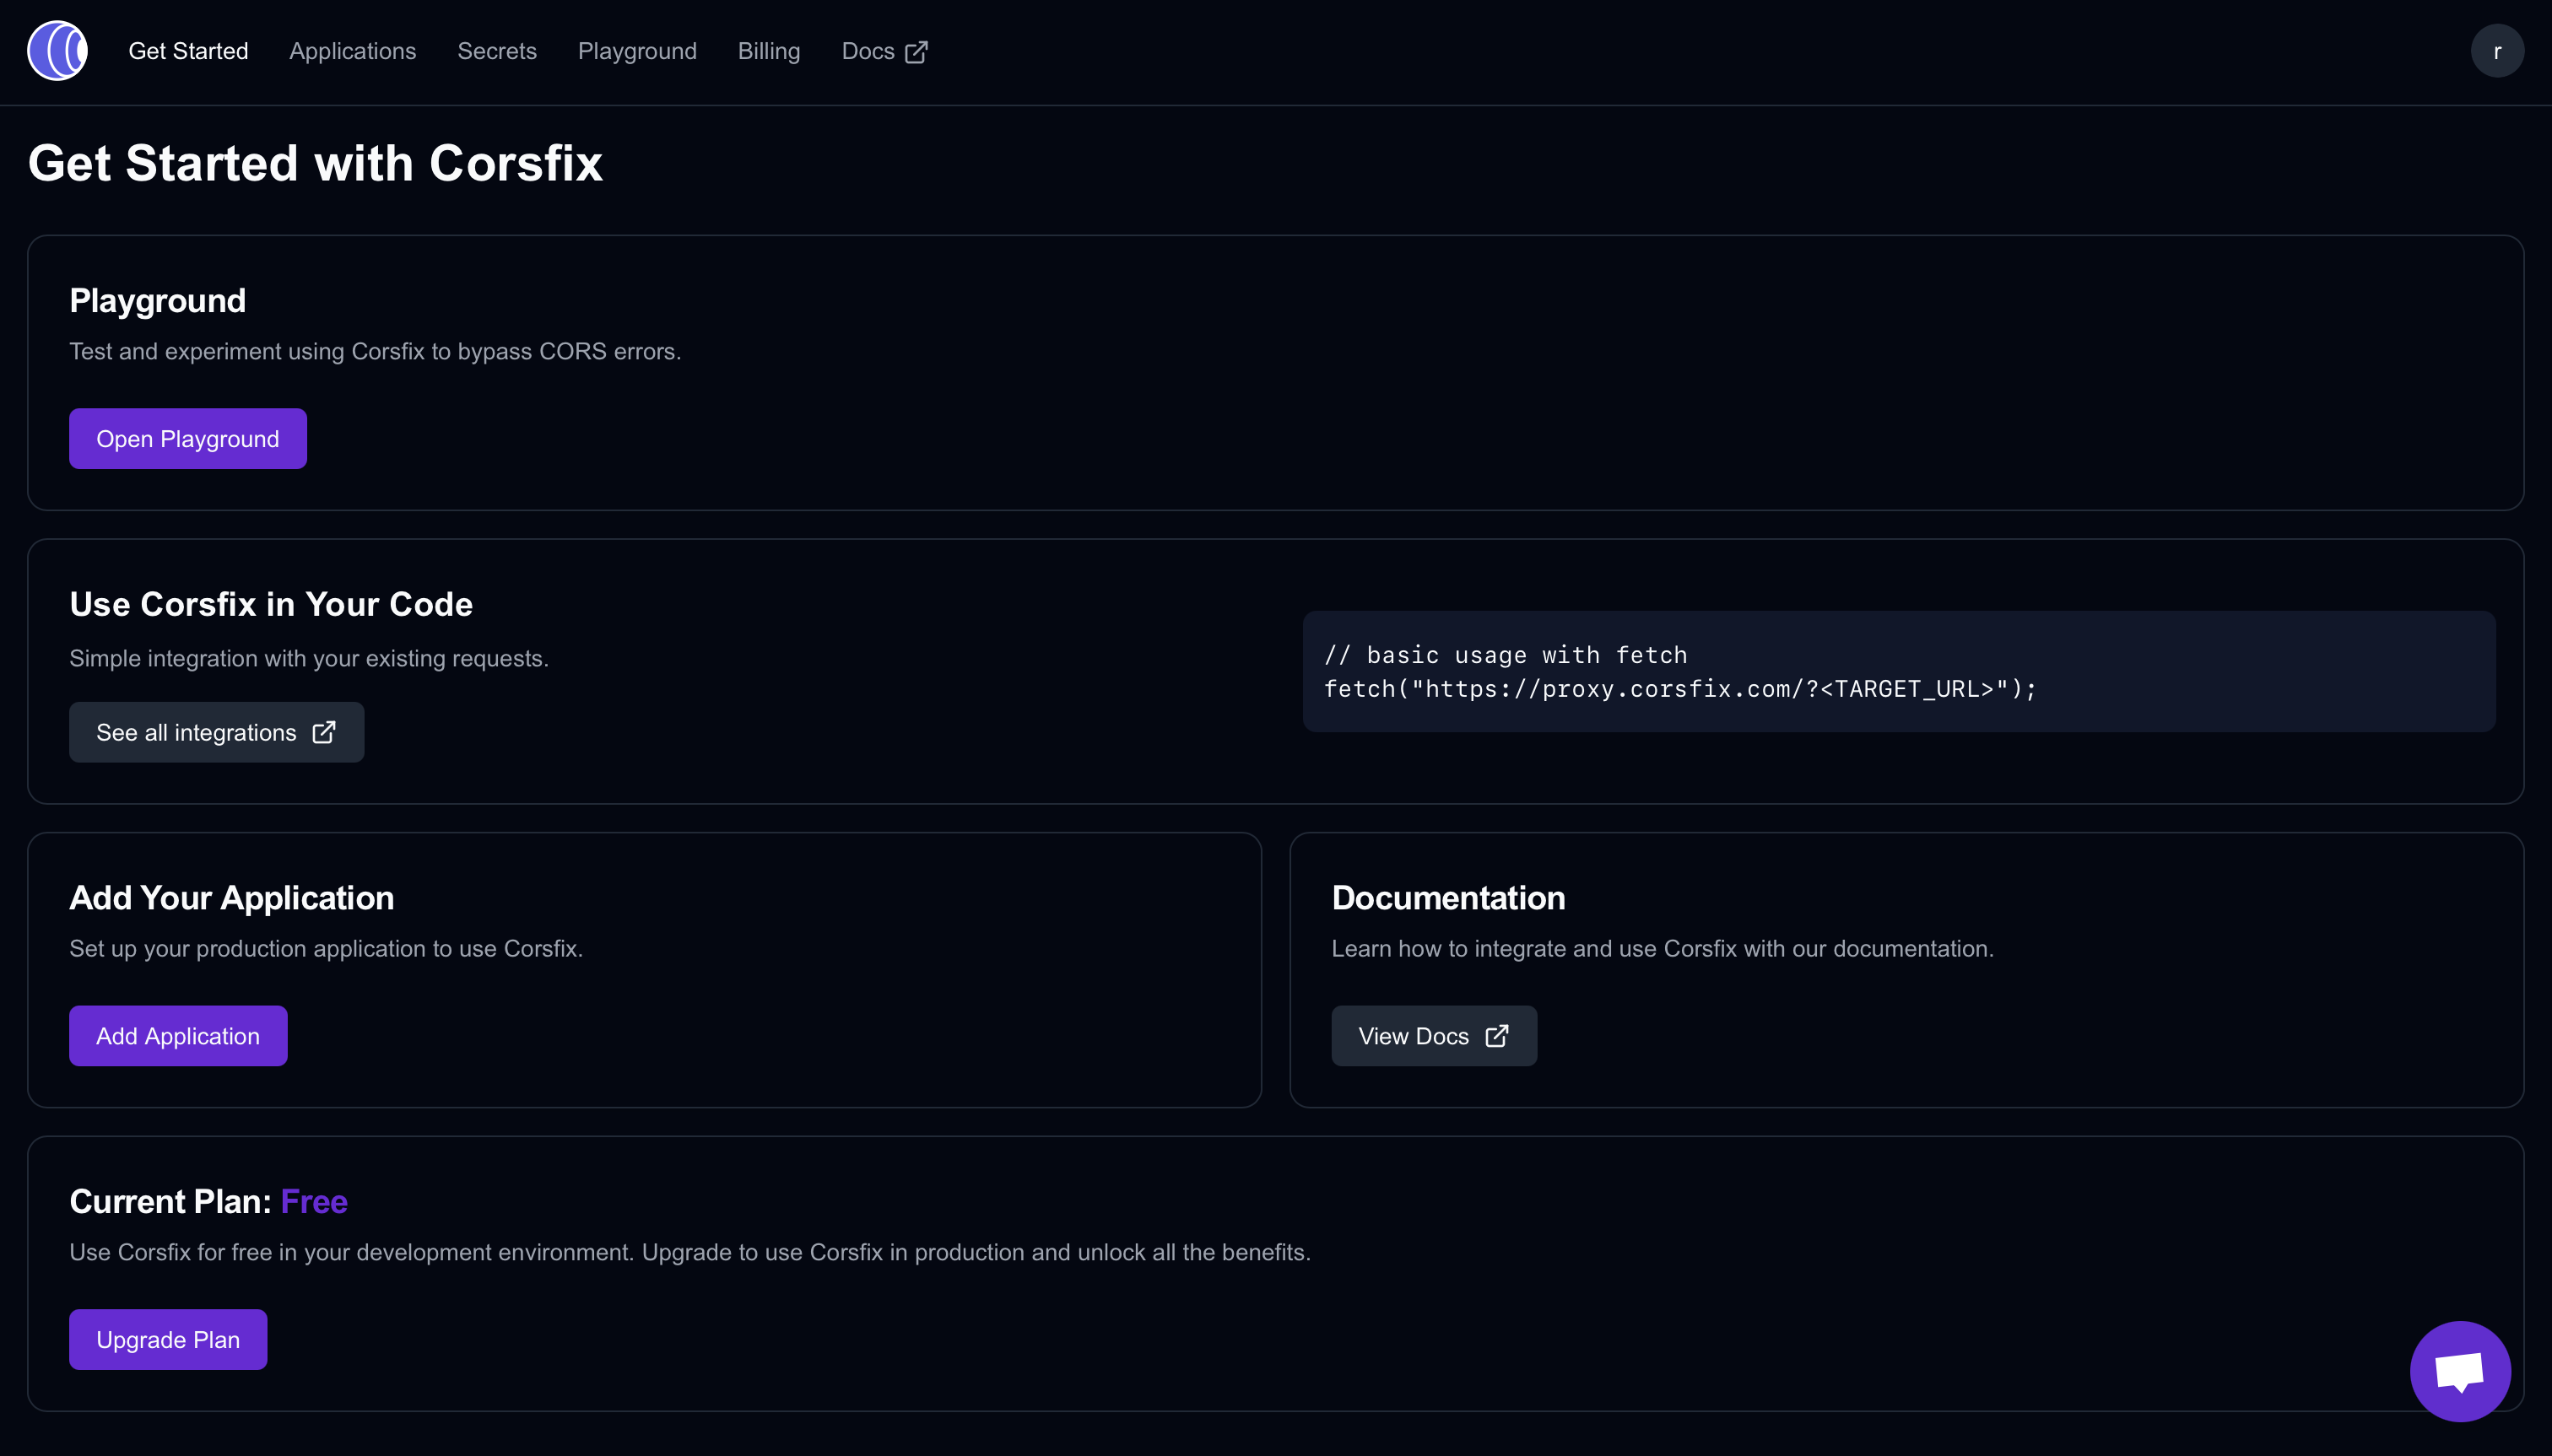Click the Corsfix logo icon
The width and height of the screenshot is (2552, 1456).
(57, 51)
